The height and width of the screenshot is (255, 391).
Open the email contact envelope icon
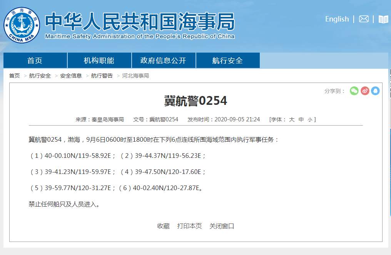click(x=364, y=19)
